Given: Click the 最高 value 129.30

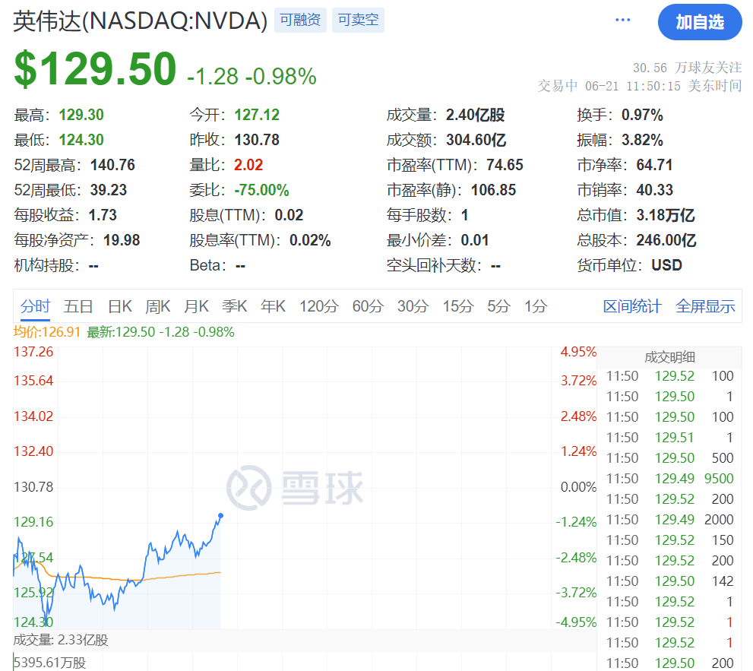Looking at the screenshot, I should 81,115.
